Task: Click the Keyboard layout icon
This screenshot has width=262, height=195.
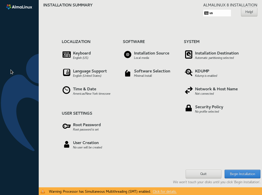Action: tap(67, 55)
